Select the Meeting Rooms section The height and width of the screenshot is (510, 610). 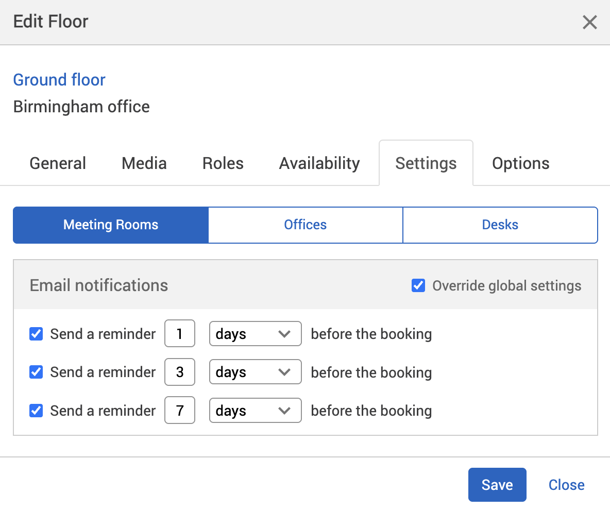coord(110,225)
